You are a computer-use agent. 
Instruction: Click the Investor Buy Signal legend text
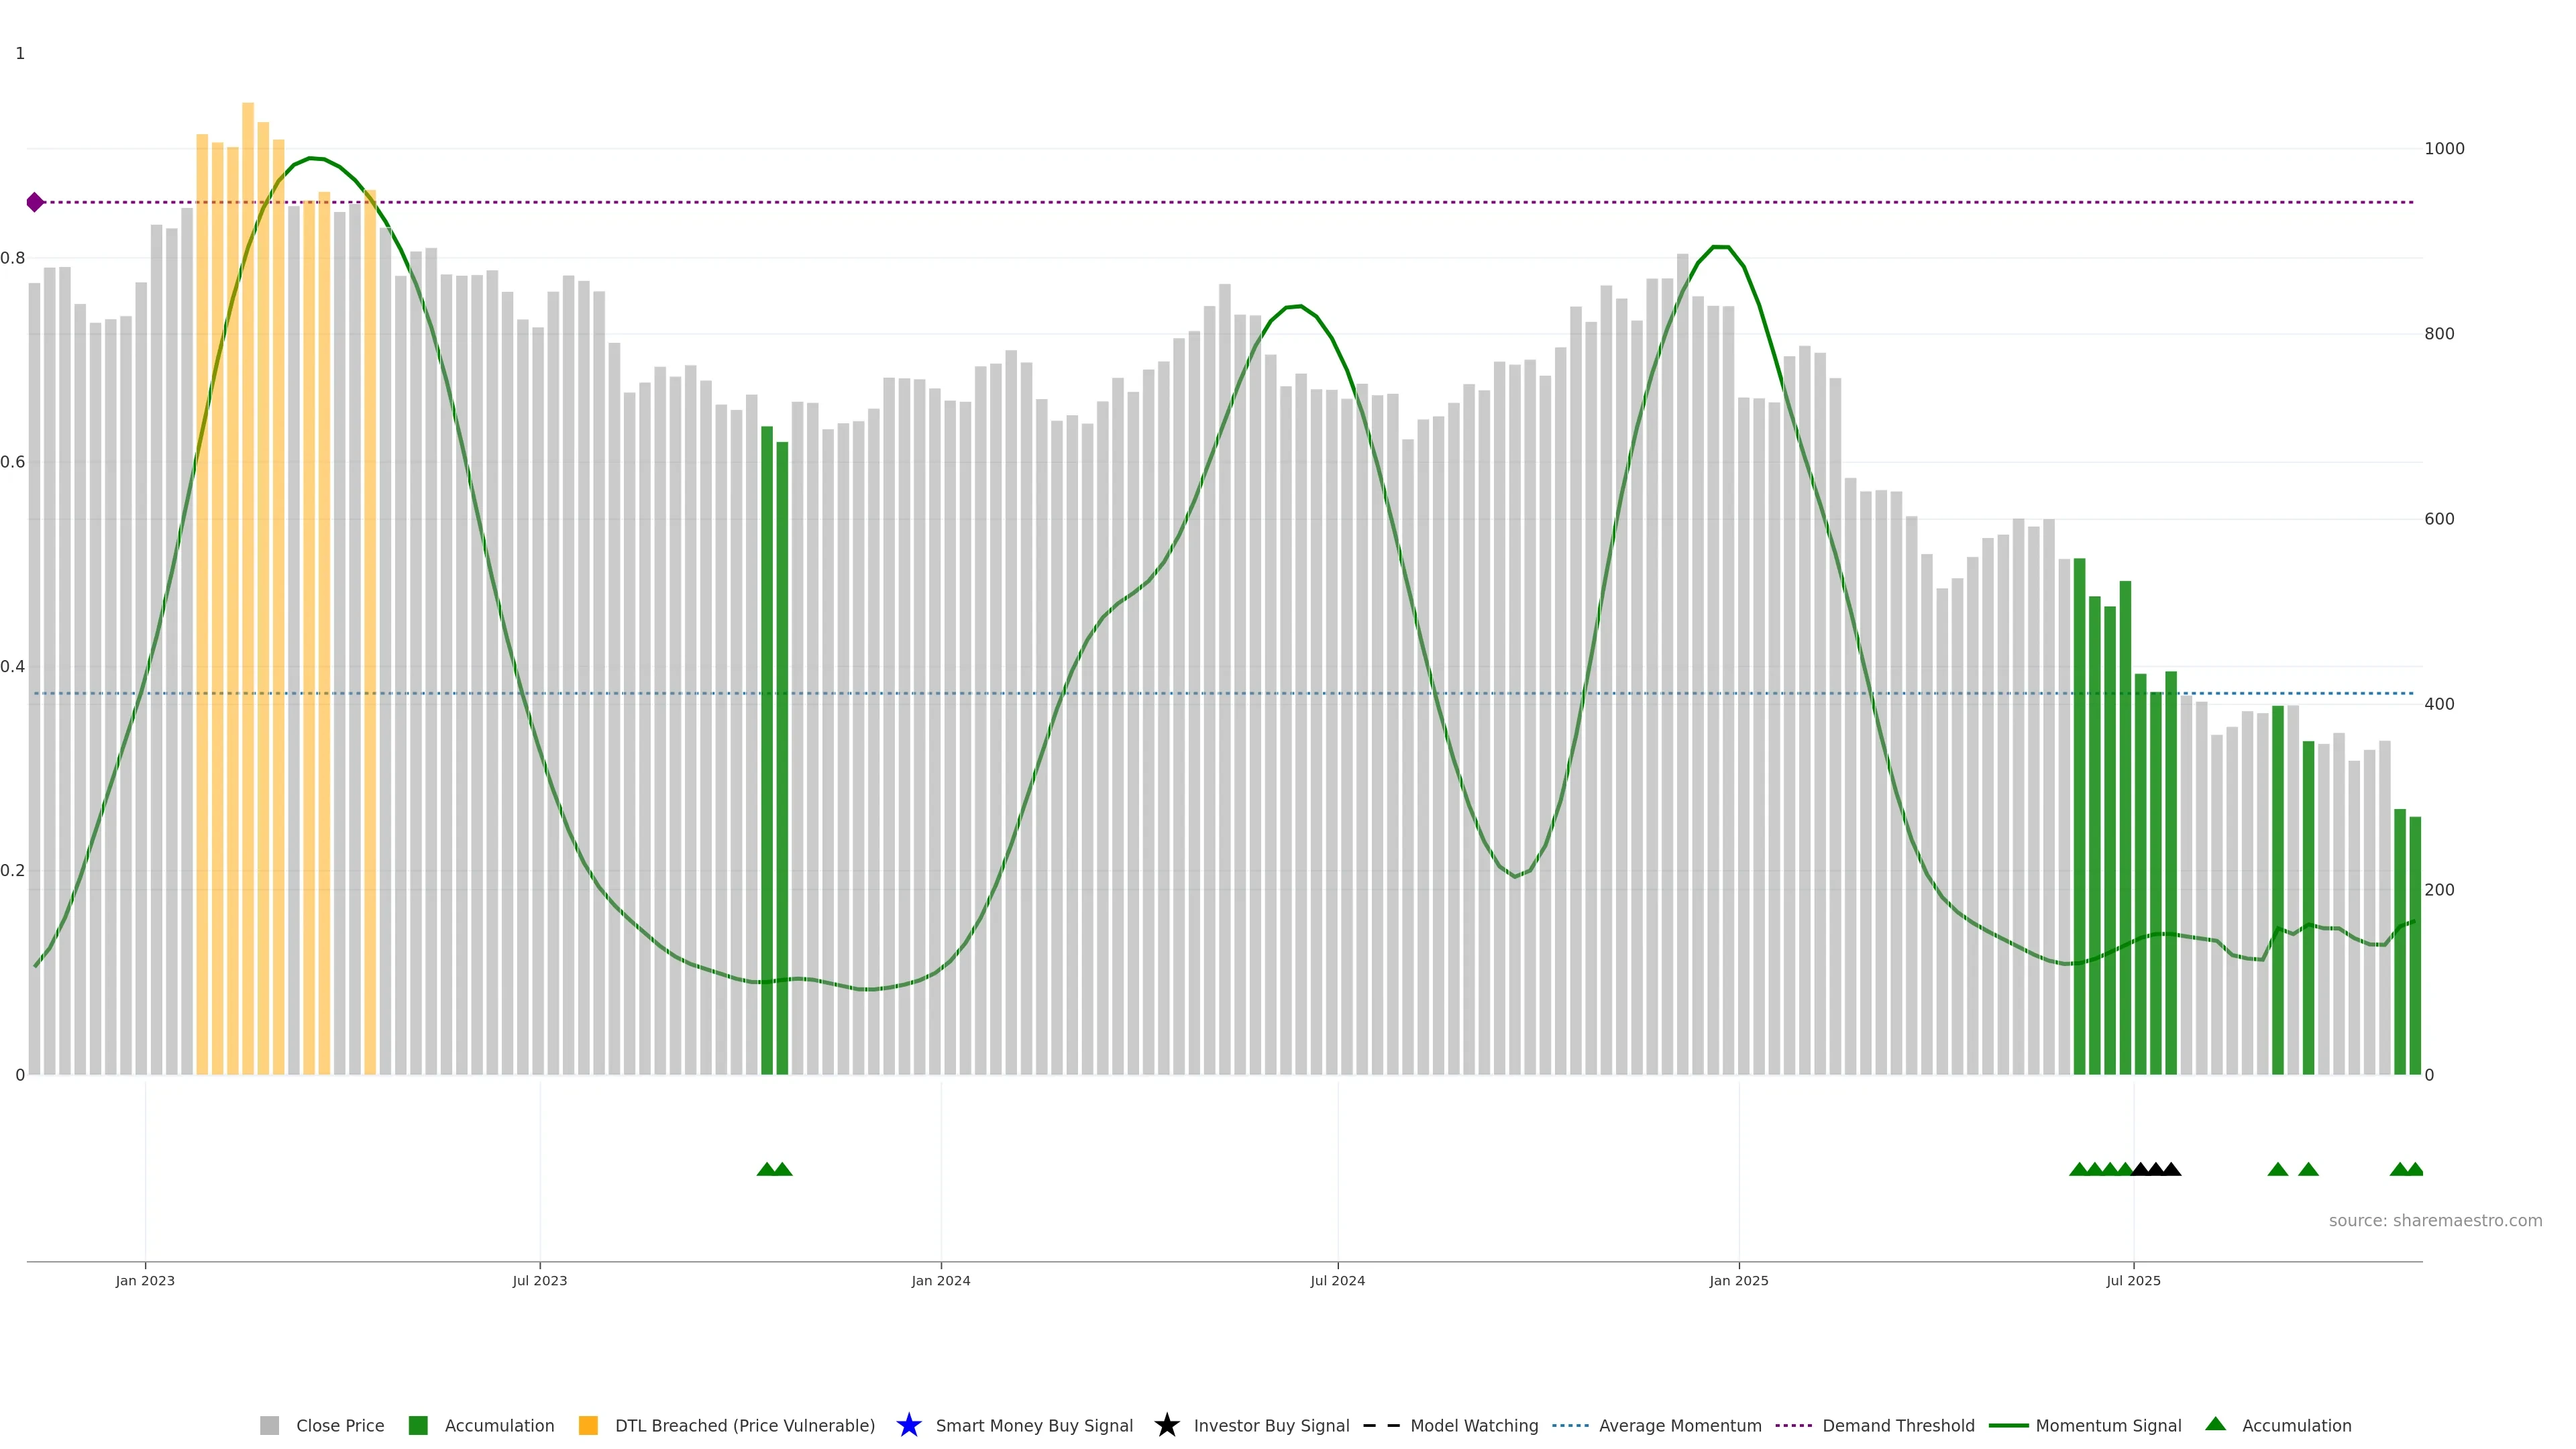[1271, 1425]
